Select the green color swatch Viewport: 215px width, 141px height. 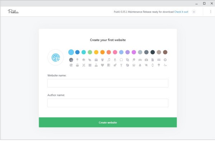coord(90,52)
